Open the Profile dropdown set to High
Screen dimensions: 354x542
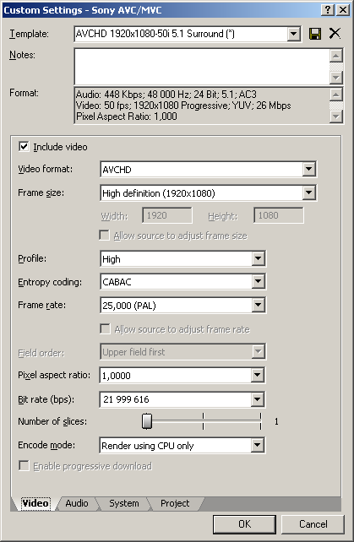tap(259, 258)
